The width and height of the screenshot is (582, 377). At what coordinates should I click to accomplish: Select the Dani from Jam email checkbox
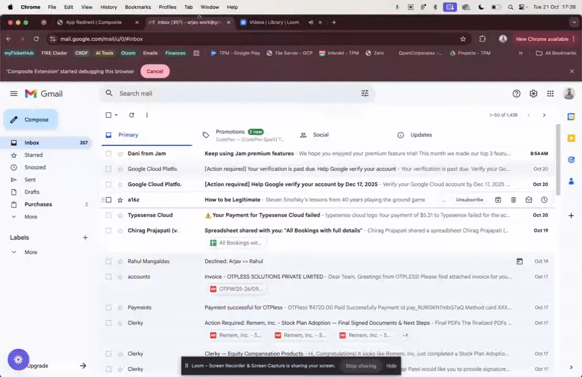point(109,154)
